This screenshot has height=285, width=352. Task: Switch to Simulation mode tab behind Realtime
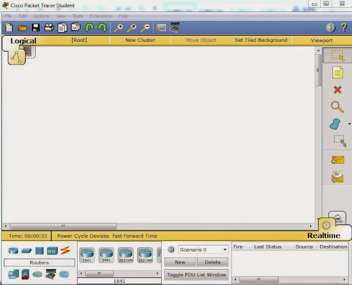pos(338,217)
